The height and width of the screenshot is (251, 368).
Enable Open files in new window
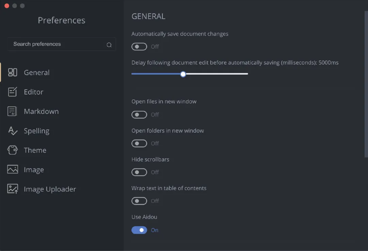pos(139,115)
